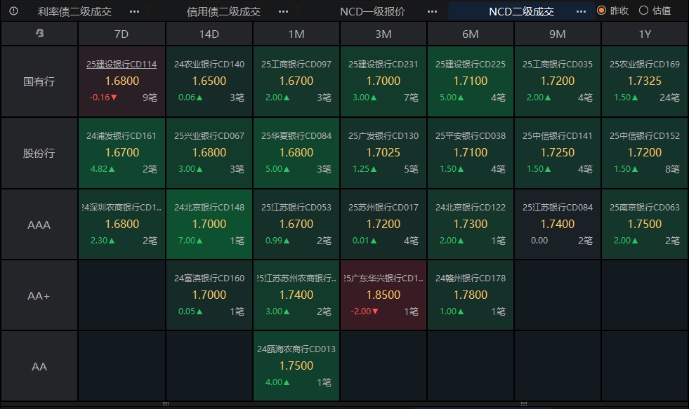
Task: Click the 25农业银行CD169 cell
Action: click(x=645, y=81)
